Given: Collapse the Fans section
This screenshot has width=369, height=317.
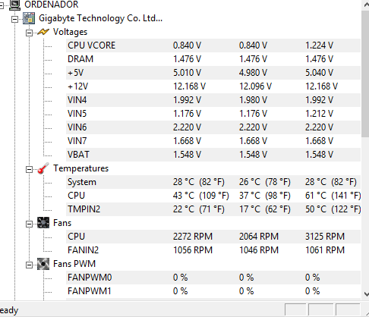Looking at the screenshot, I should 29,224.
